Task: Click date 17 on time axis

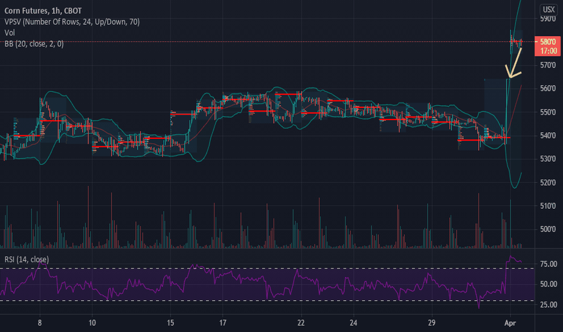Action: pyautogui.click(x=223, y=323)
